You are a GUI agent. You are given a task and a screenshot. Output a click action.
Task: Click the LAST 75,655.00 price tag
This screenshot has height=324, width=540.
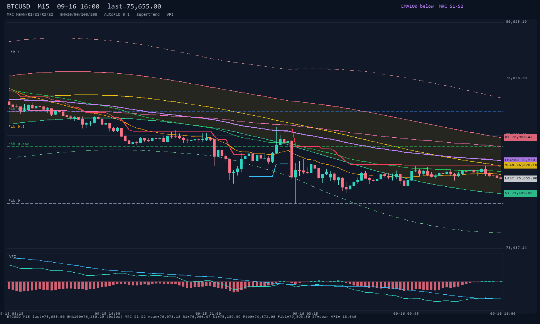520,178
